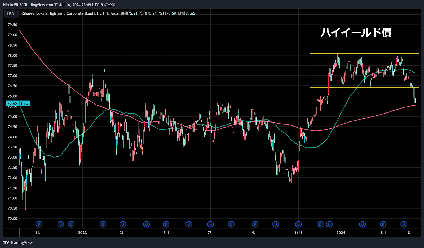Click the 7月 label on time axis
This screenshot has height=248, width=424.
(x=211, y=233)
